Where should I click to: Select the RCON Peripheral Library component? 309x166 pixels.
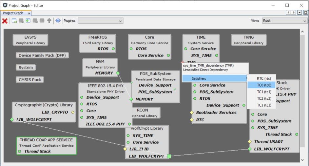[146, 113]
